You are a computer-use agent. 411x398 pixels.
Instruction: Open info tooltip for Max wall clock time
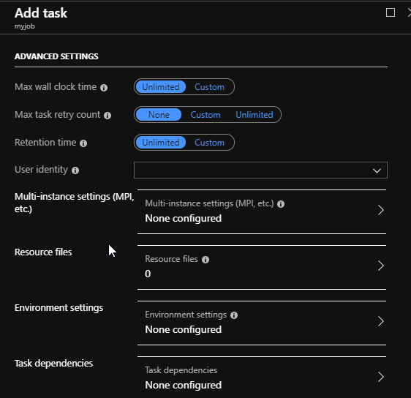104,88
